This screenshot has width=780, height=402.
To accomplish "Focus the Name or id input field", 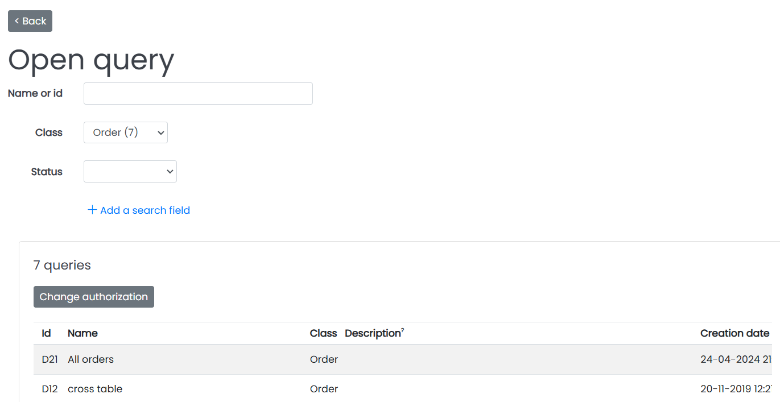I will pyautogui.click(x=198, y=93).
